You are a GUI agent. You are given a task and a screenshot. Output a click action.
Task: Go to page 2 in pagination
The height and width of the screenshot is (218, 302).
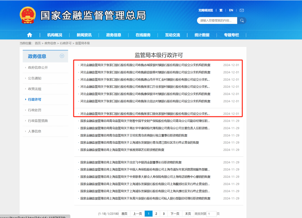(156, 214)
